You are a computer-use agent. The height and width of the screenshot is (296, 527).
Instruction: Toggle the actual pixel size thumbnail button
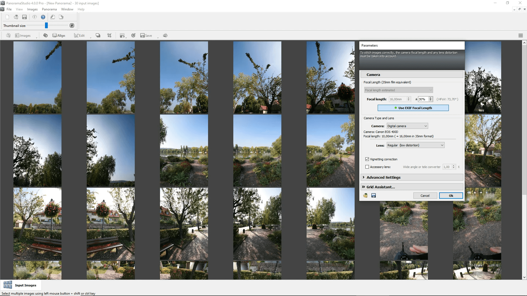(72, 25)
